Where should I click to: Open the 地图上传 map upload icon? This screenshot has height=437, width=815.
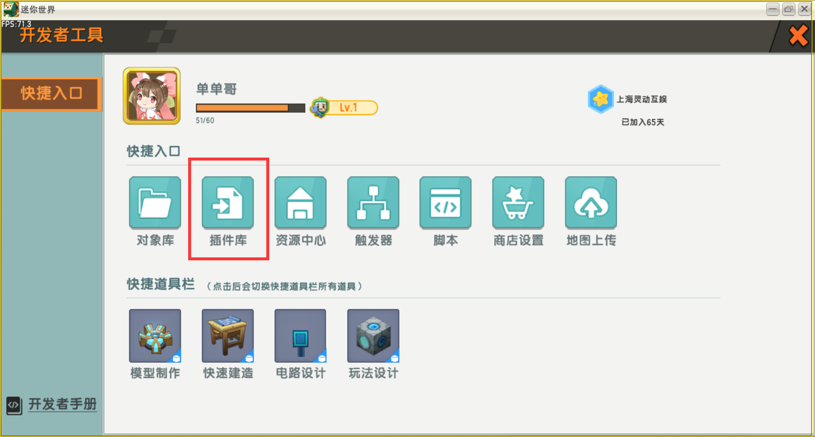coord(591,203)
